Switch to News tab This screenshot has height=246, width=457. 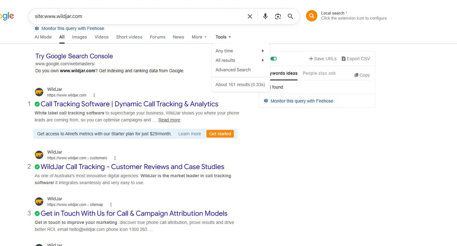(178, 37)
